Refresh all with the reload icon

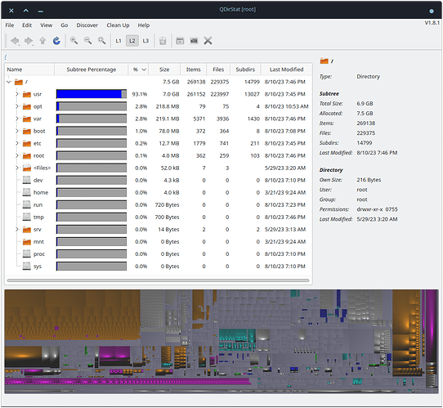point(56,41)
